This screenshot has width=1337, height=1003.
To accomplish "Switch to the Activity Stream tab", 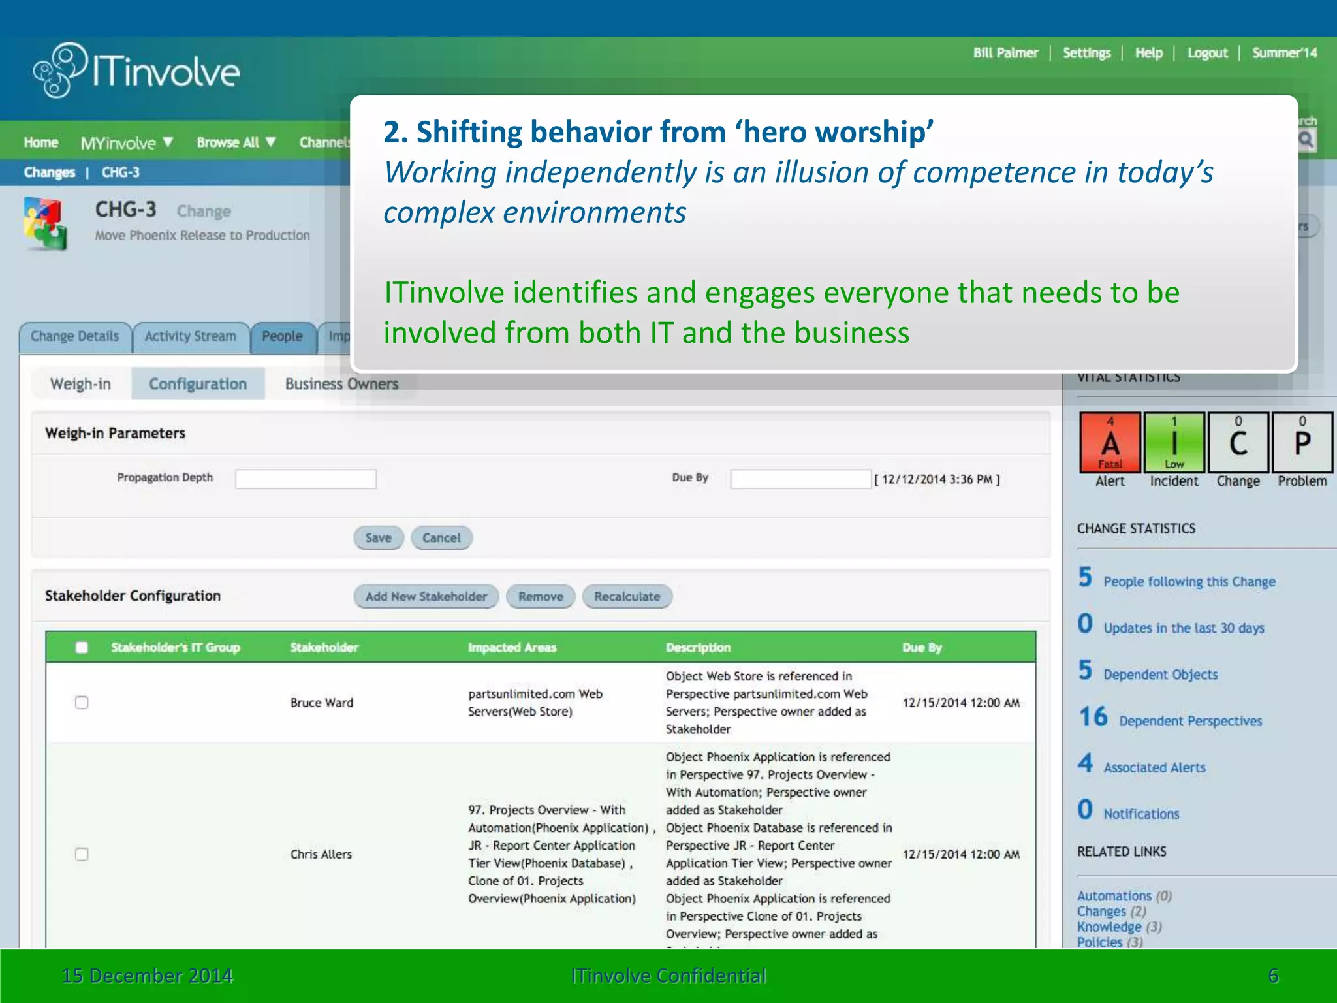I will click(x=191, y=336).
